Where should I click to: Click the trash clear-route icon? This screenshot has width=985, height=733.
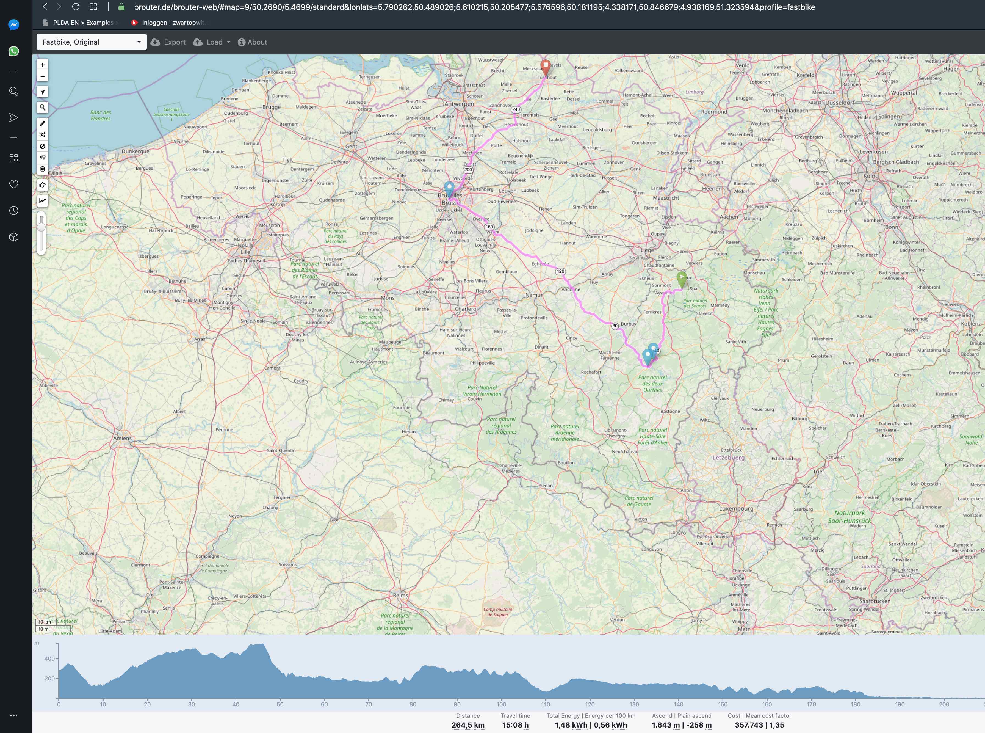pyautogui.click(x=43, y=169)
